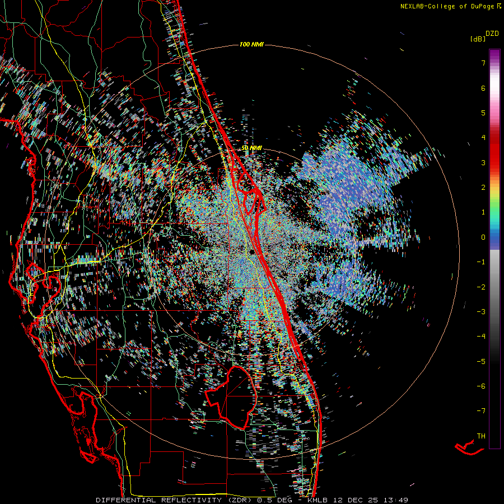Viewport: 504px width, 504px height.
Task: Click the Differential Reflectivity caption at bottom
Action: pos(252,500)
